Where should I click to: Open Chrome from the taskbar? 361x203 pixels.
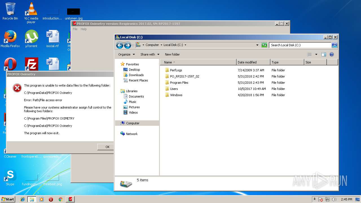click(60, 199)
